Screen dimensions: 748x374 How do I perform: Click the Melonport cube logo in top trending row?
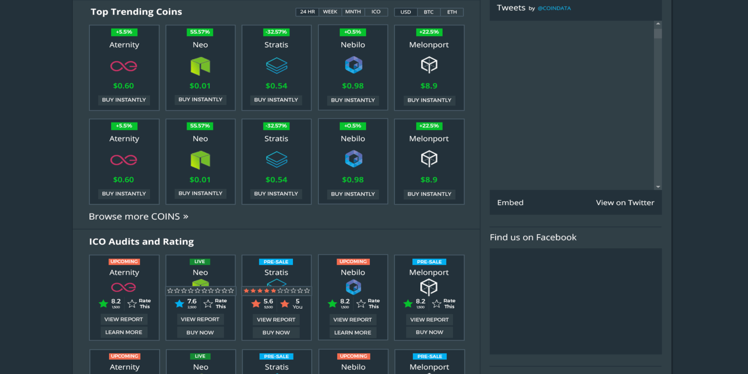(429, 65)
